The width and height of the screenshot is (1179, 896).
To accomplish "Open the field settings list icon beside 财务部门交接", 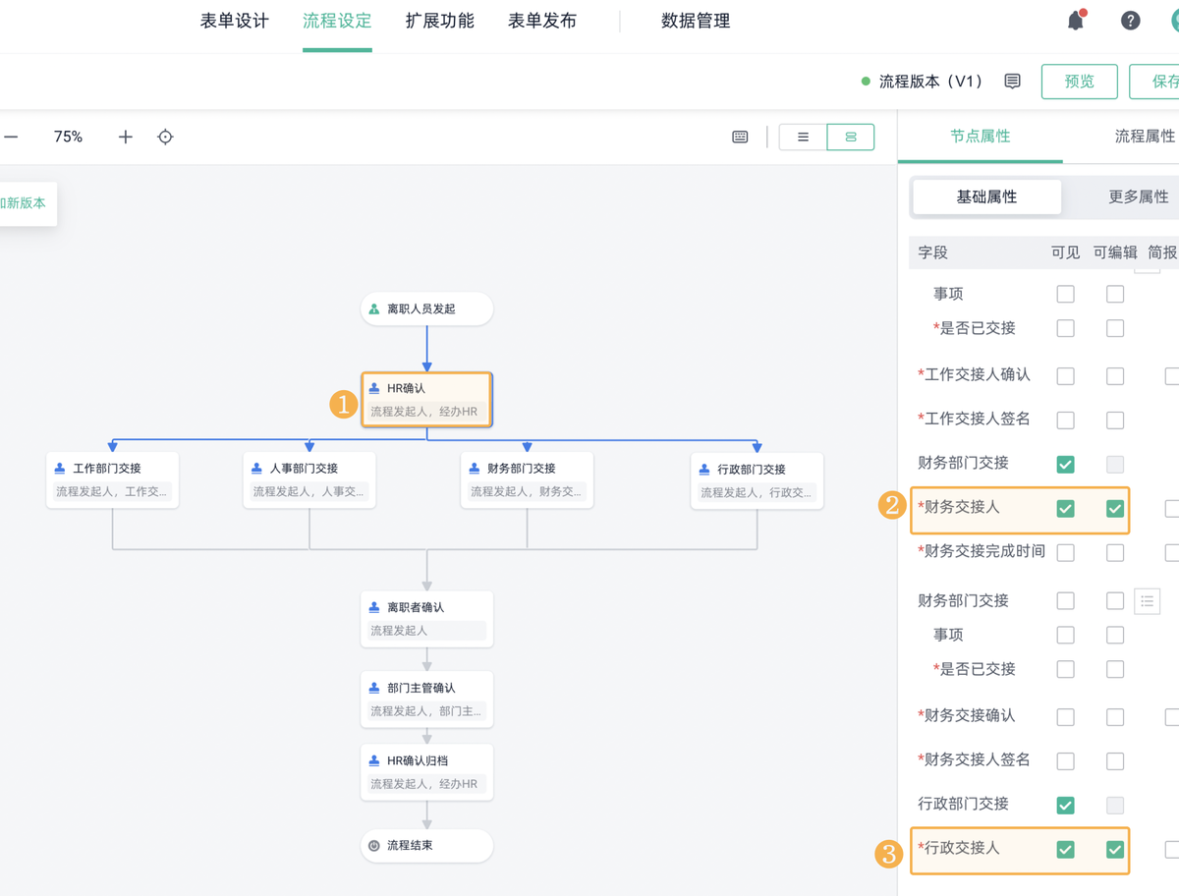I will pyautogui.click(x=1147, y=600).
